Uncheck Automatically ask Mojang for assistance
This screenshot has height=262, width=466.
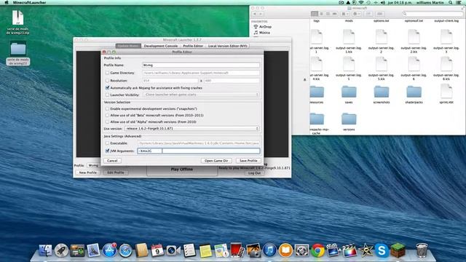[107, 88]
